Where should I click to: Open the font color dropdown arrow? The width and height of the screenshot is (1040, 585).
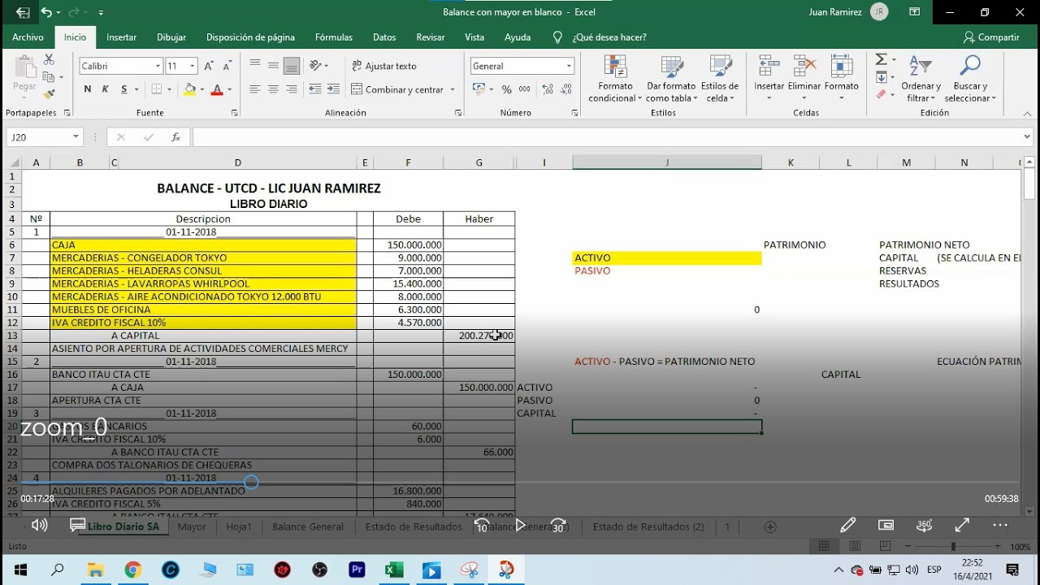pyautogui.click(x=229, y=89)
